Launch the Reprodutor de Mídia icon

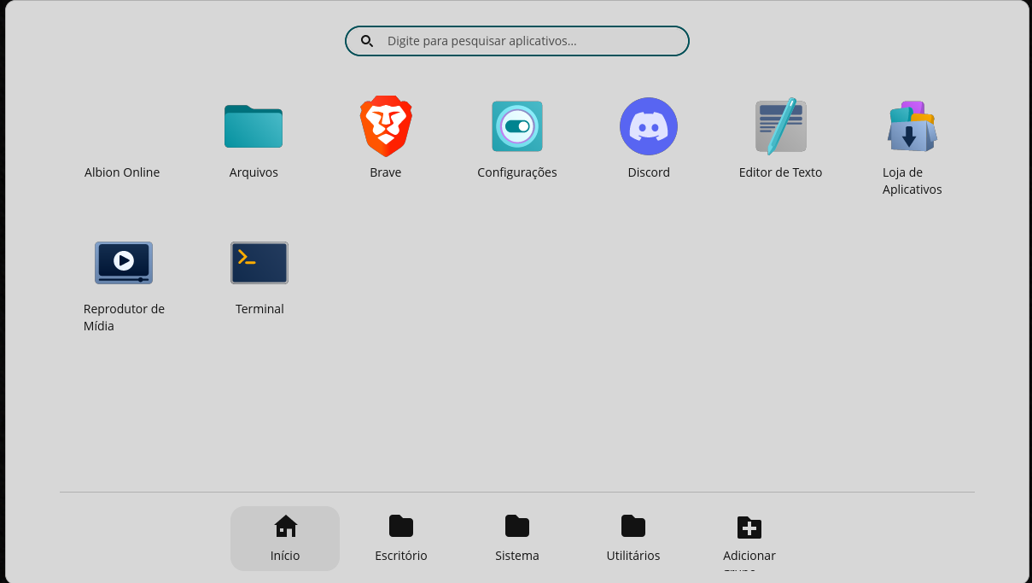(124, 263)
